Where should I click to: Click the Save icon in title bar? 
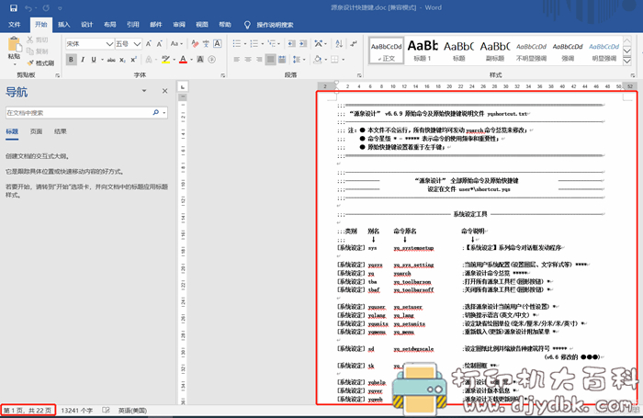pos(14,7)
